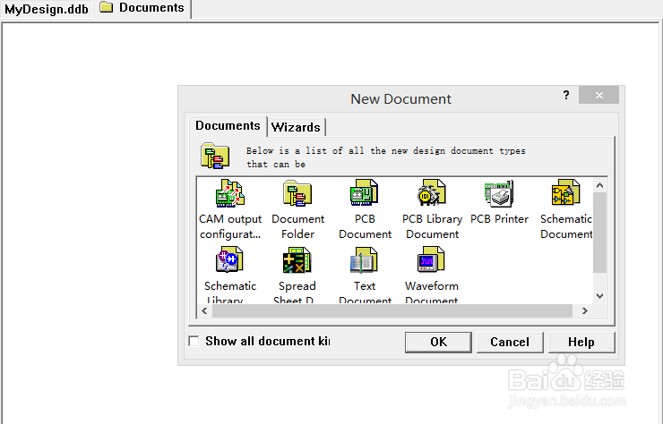
Task: Click the 'Schematic Document' label text
Action: point(566,226)
